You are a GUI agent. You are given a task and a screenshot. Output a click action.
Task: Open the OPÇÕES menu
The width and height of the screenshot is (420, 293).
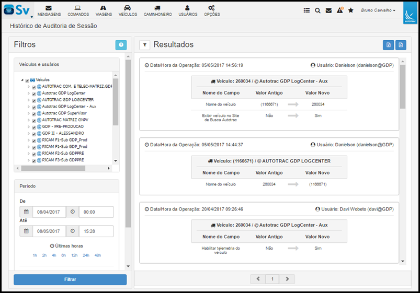[212, 11]
